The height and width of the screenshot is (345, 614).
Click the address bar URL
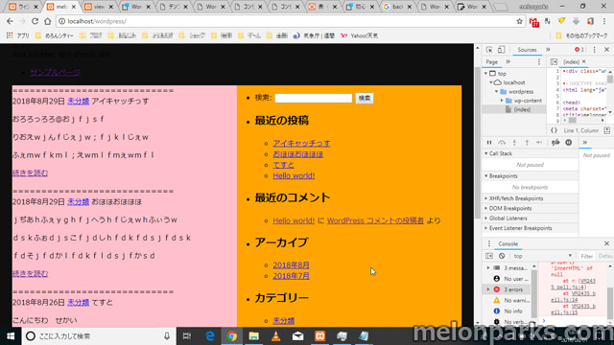pyautogui.click(x=97, y=21)
